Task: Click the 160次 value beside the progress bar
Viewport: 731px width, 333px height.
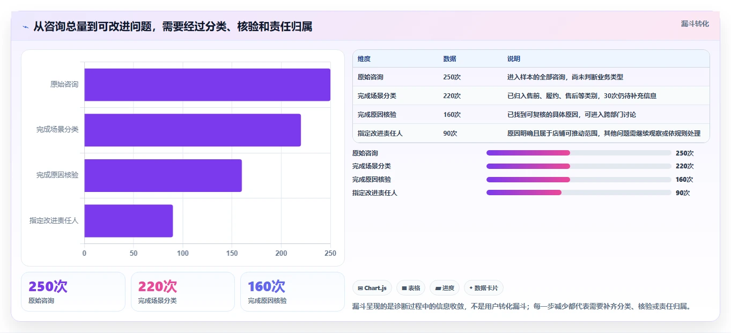Action: pos(684,180)
